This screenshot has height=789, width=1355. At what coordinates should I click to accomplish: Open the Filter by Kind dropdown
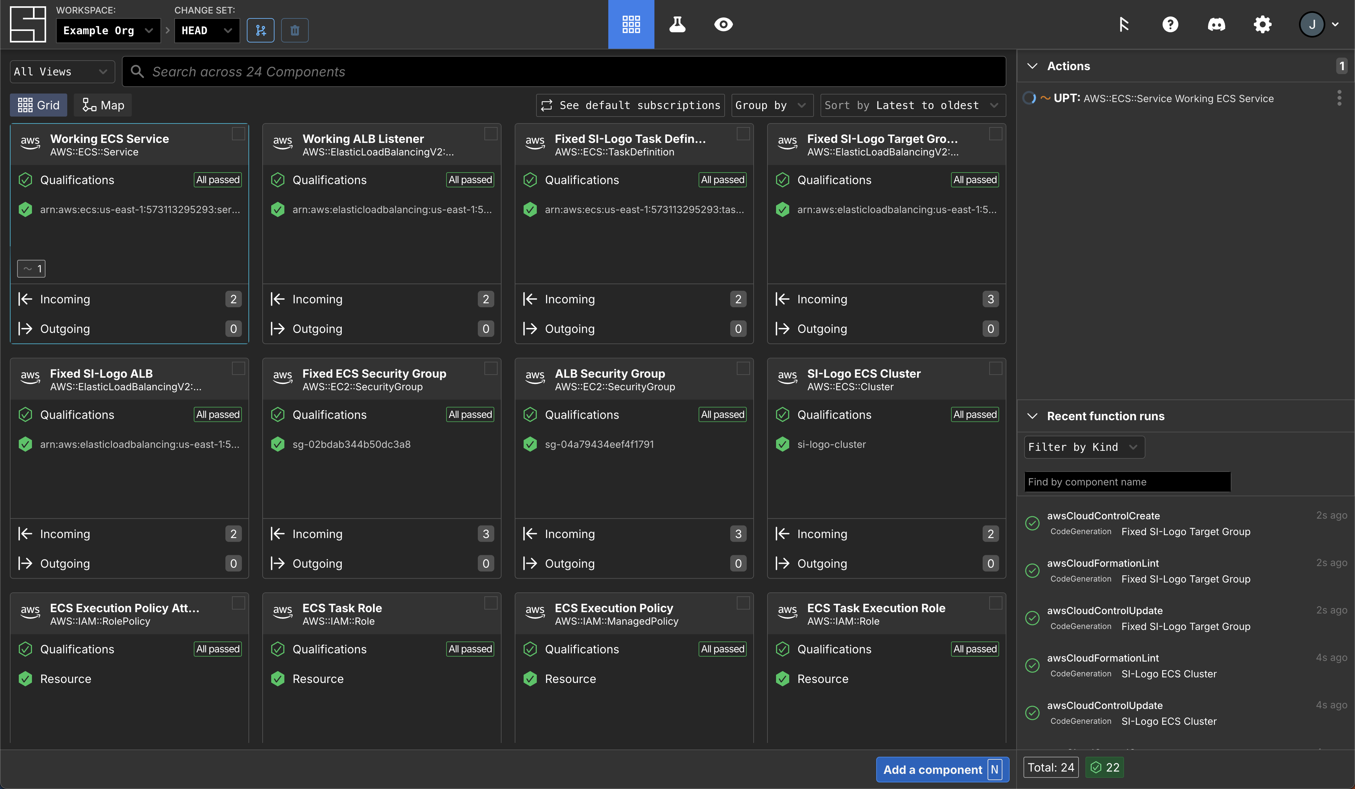click(x=1084, y=447)
